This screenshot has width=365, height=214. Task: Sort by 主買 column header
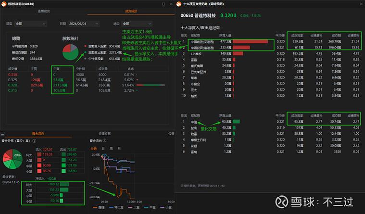(x=34, y=69)
